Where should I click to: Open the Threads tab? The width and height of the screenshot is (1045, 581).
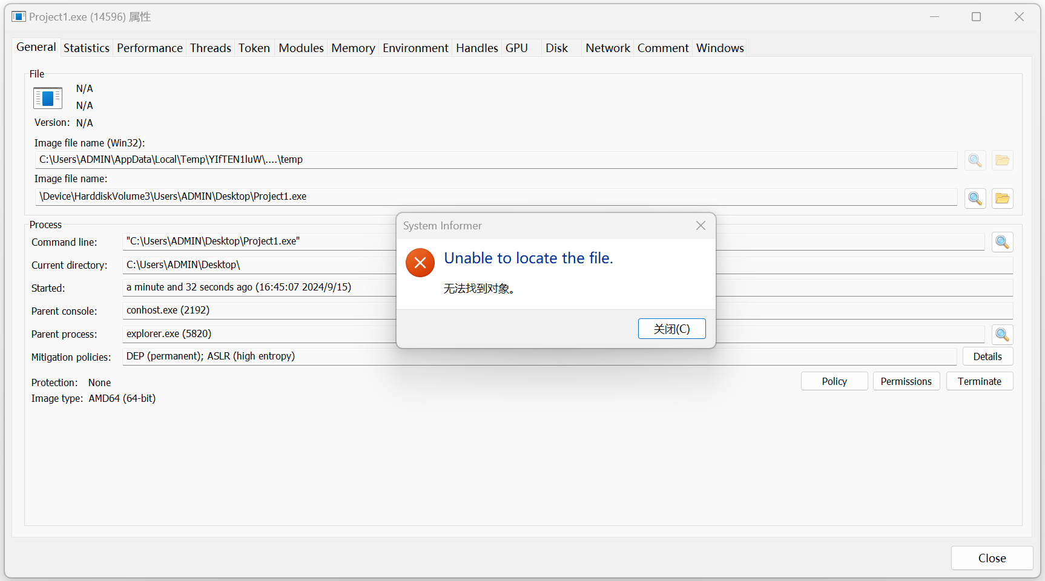210,48
